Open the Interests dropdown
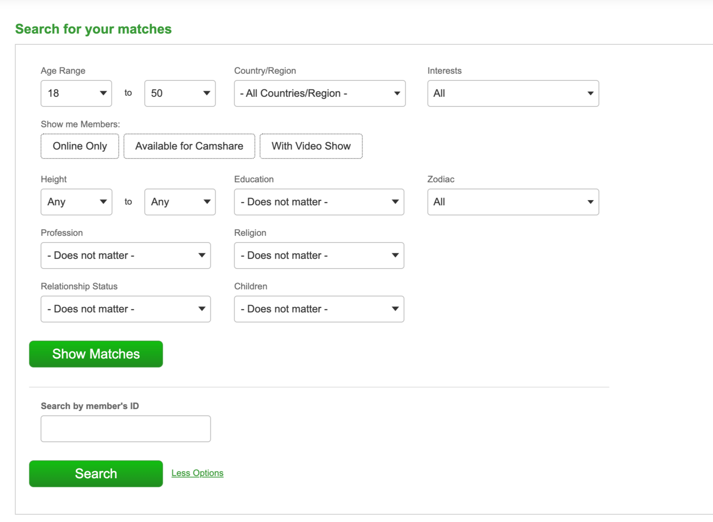Viewport: 713px width, 522px height. coord(513,93)
